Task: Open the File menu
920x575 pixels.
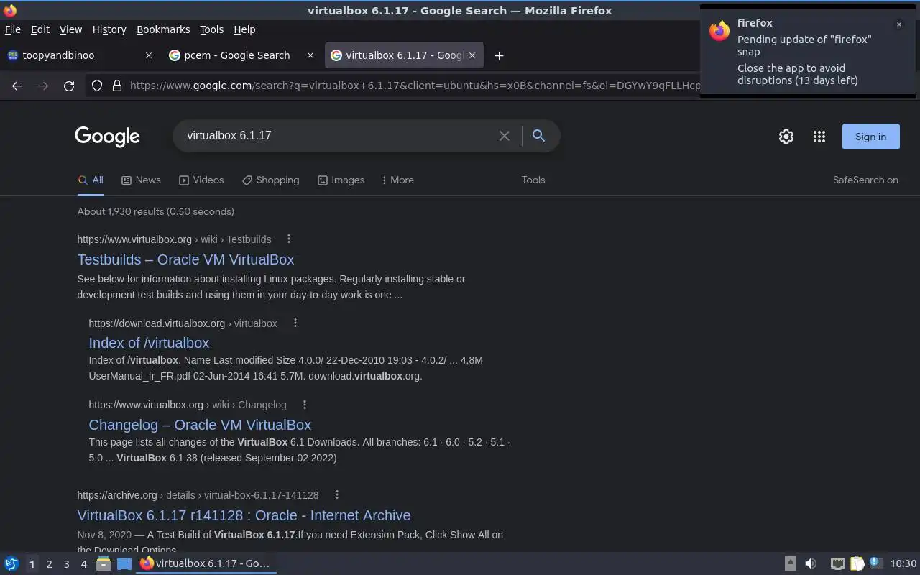Action: tap(13, 29)
